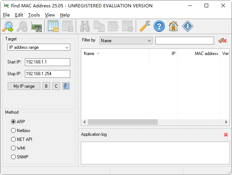Click the results horizontal scrollbar thumb
Image resolution: width=232 pixels, height=175 pixels.
point(123,122)
